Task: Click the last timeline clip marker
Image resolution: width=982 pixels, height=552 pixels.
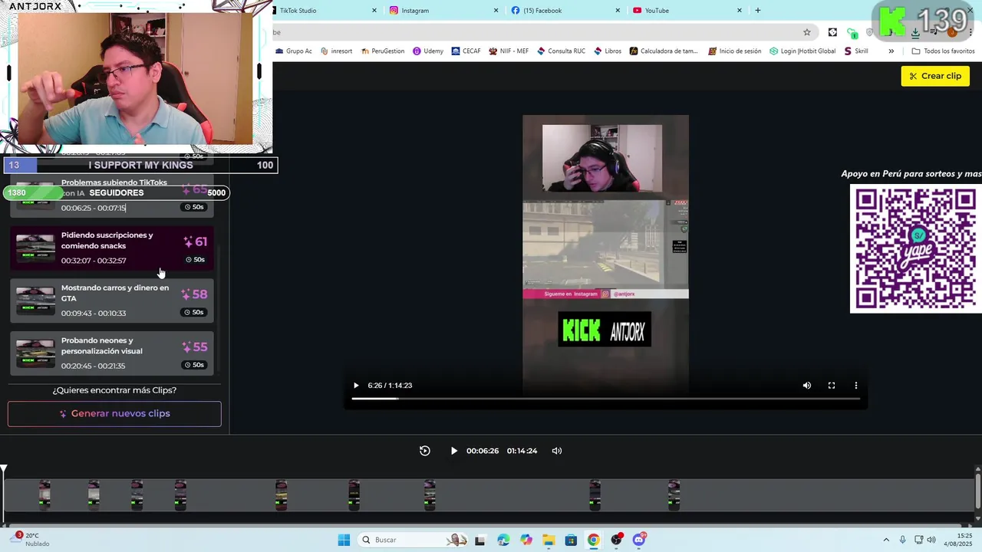Action: (x=674, y=495)
